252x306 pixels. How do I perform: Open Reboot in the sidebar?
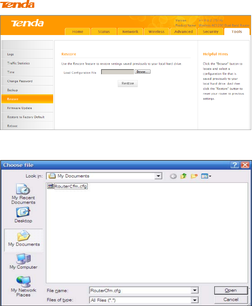pos(27,126)
